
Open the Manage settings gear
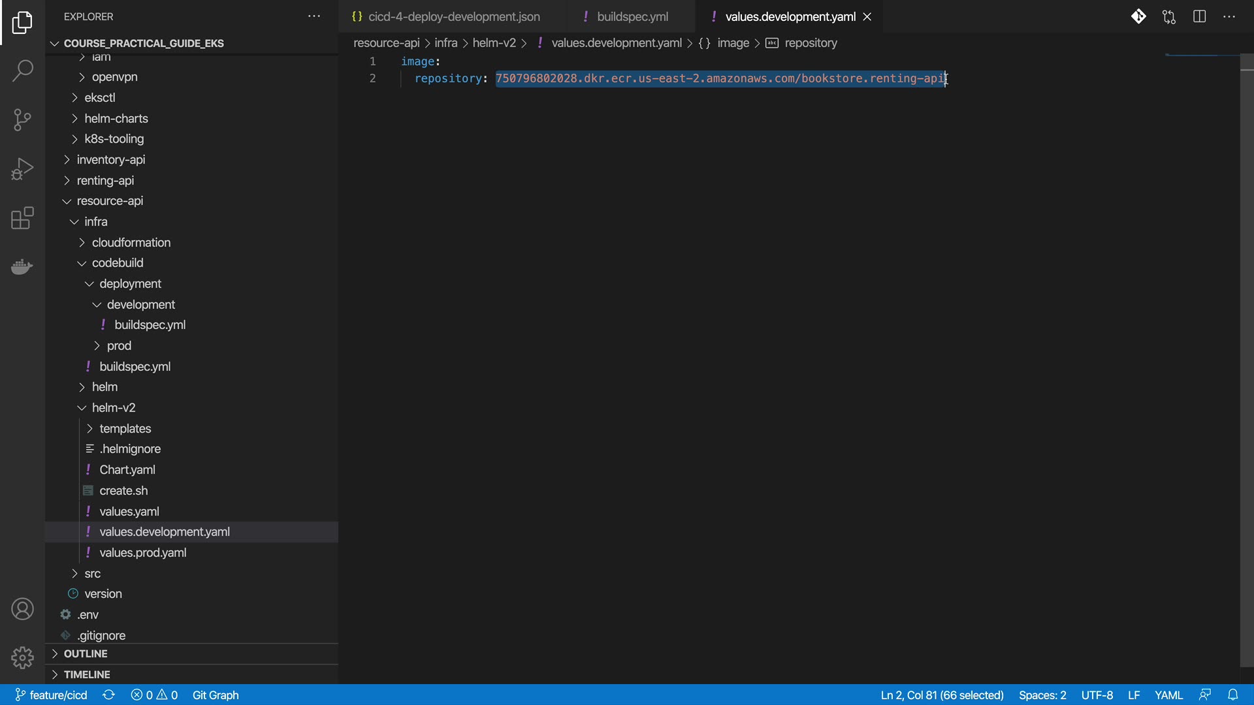point(22,657)
